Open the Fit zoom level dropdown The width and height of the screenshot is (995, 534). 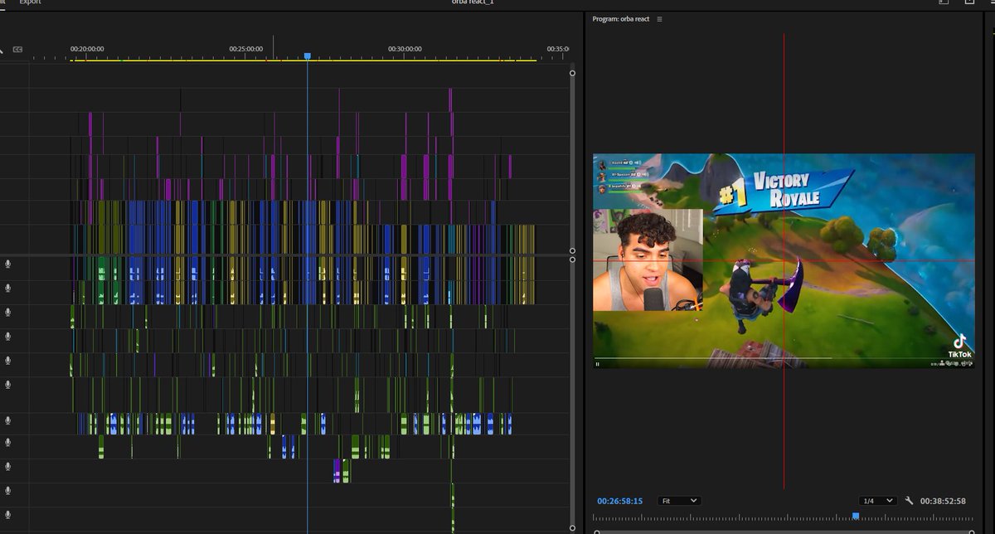click(x=679, y=501)
